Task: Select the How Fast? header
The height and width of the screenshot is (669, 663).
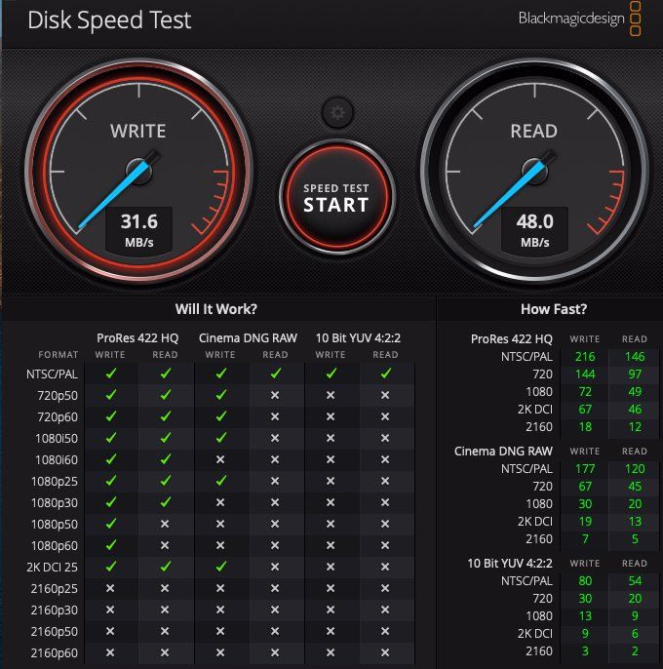Action: [x=554, y=309]
